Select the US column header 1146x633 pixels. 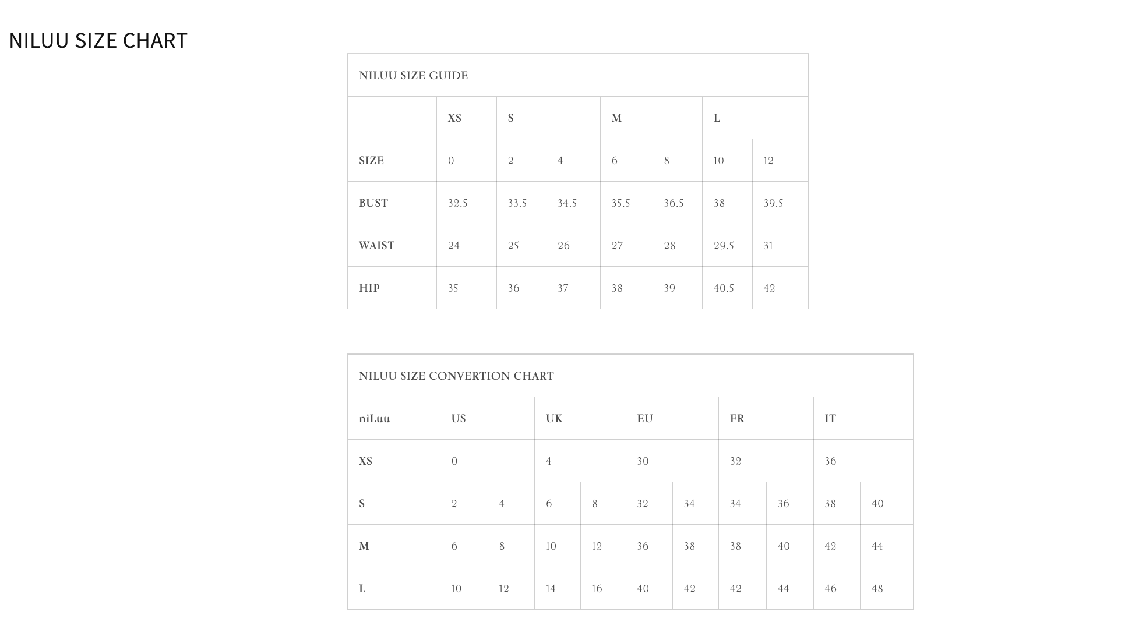click(459, 419)
